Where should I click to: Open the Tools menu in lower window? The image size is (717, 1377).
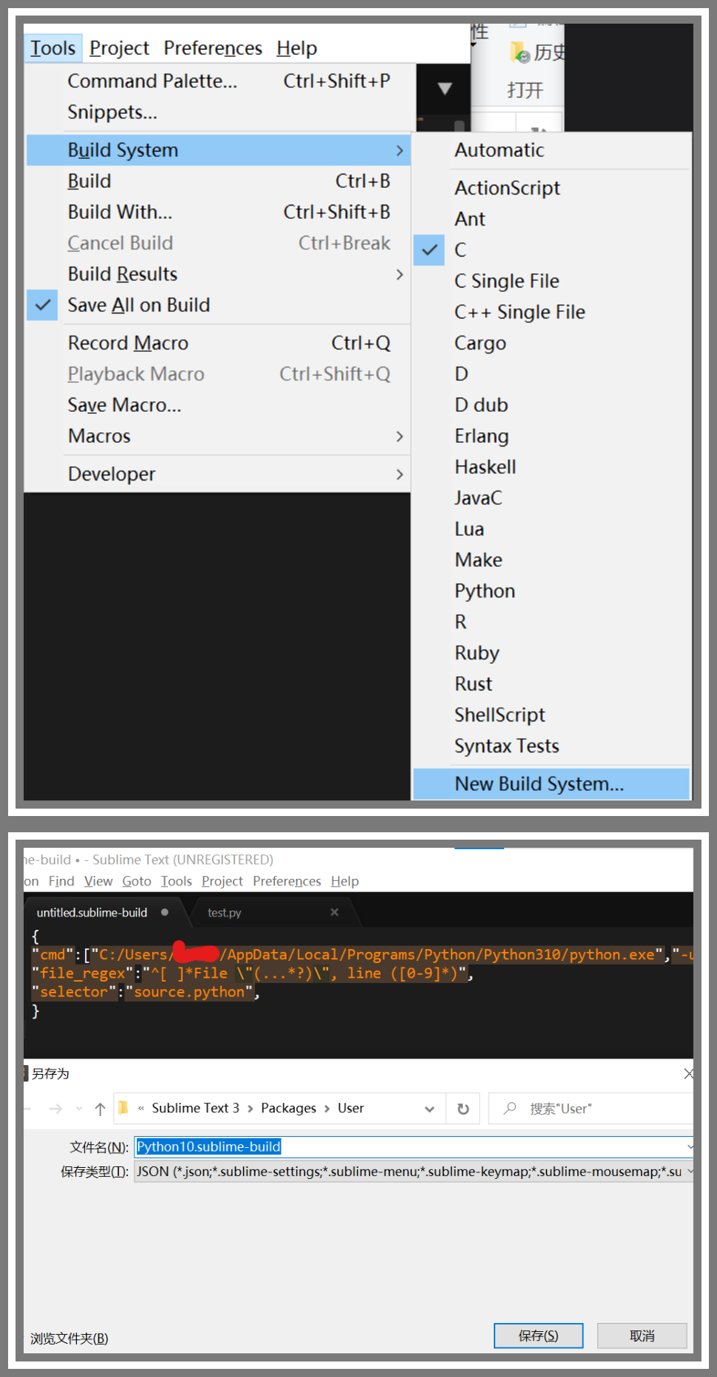(x=177, y=881)
